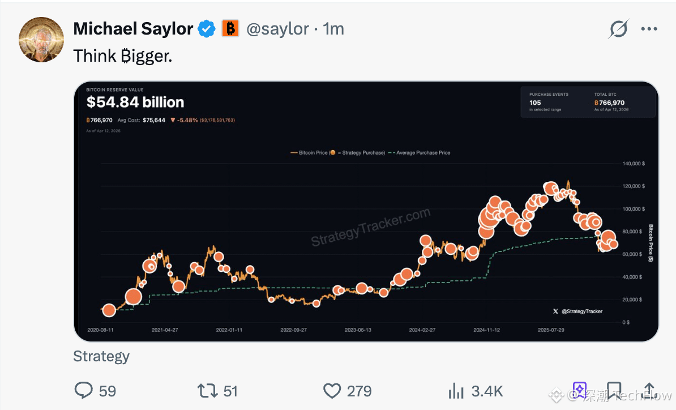
Task: Click the Strategy caption below the image
Action: [x=101, y=356]
